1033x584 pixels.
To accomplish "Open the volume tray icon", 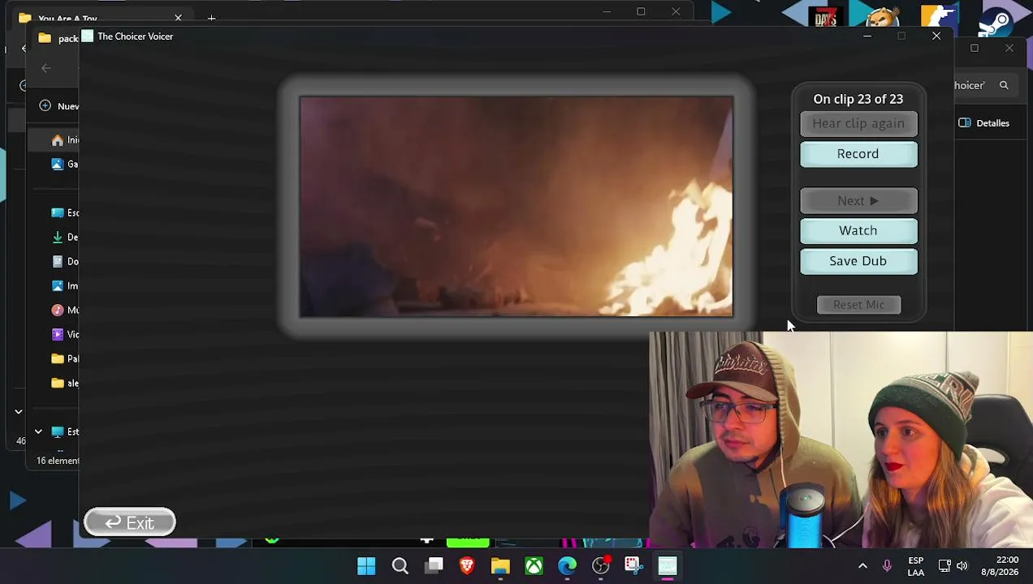I will coord(962,566).
